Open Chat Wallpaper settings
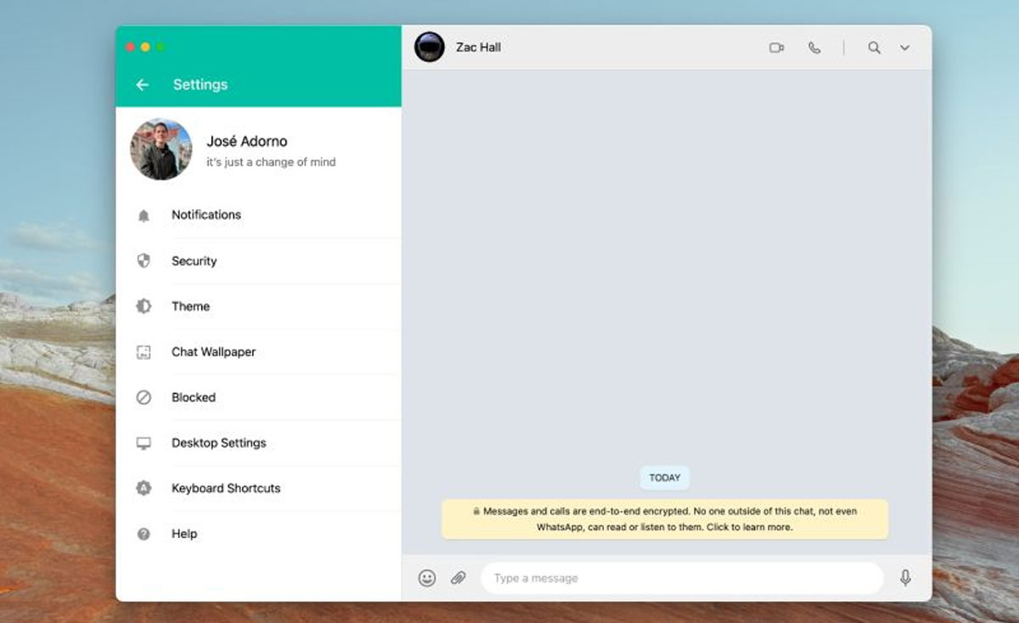This screenshot has width=1019, height=623. coord(213,352)
